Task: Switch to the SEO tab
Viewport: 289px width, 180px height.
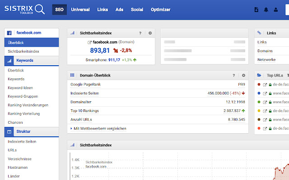Action: [x=59, y=9]
